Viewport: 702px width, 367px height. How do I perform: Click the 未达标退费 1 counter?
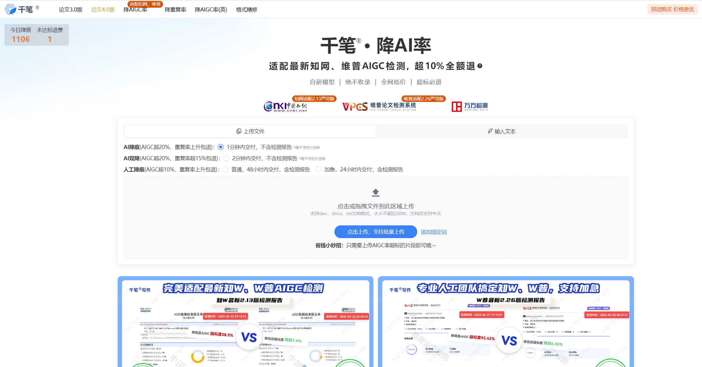50,35
